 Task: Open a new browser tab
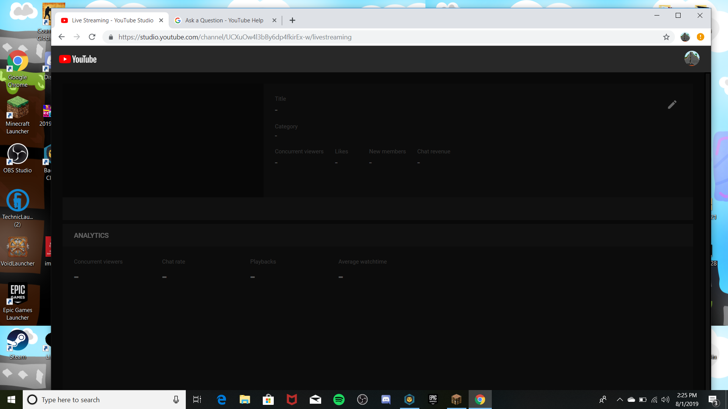pos(292,20)
